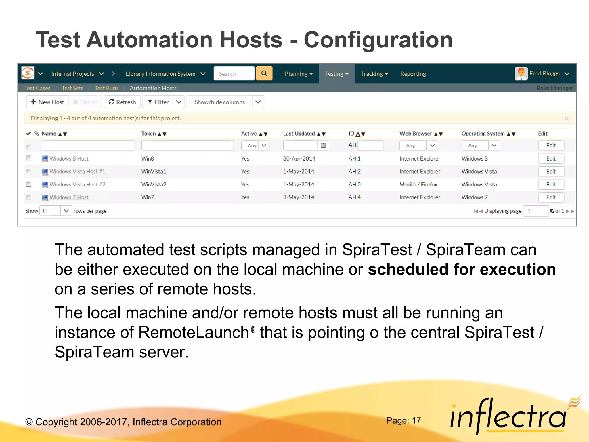This screenshot has height=442, width=589.
Task: Sort Name column descending arrow
Action: pos(65,134)
